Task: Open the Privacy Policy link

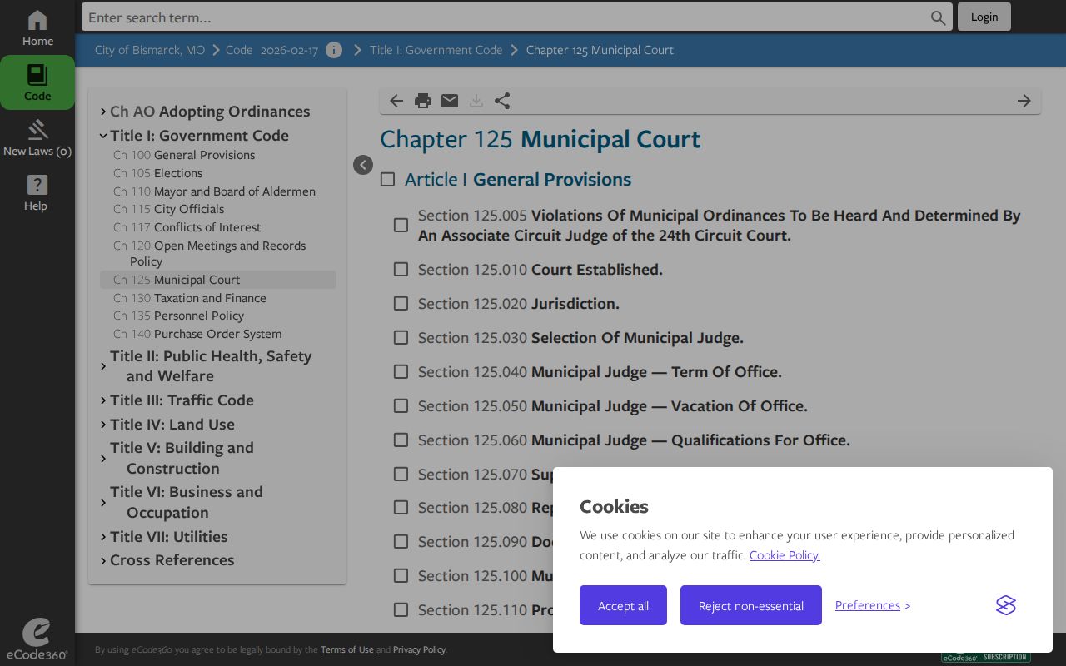Action: click(x=419, y=649)
